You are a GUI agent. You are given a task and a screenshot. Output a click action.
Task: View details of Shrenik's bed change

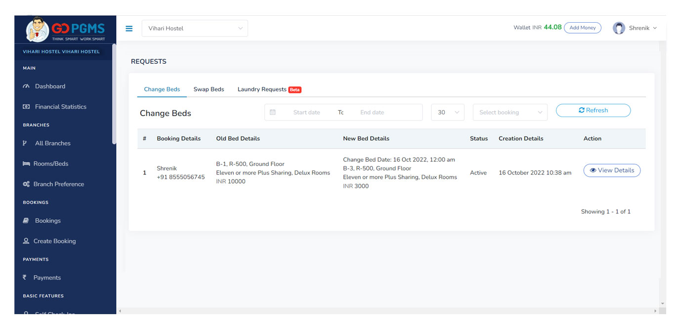coord(612,170)
